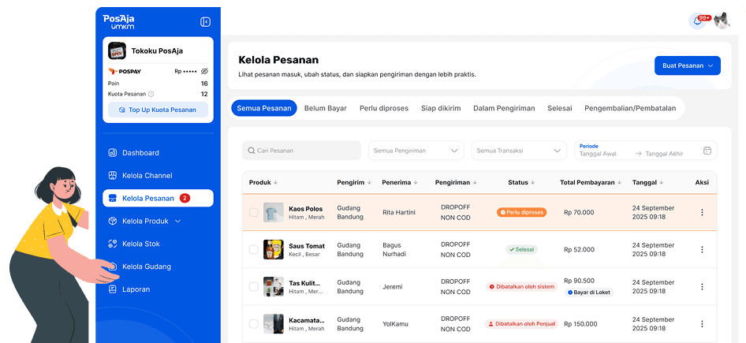Sort by Produk column arrow
This screenshot has height=343, width=746.
[x=275, y=183]
